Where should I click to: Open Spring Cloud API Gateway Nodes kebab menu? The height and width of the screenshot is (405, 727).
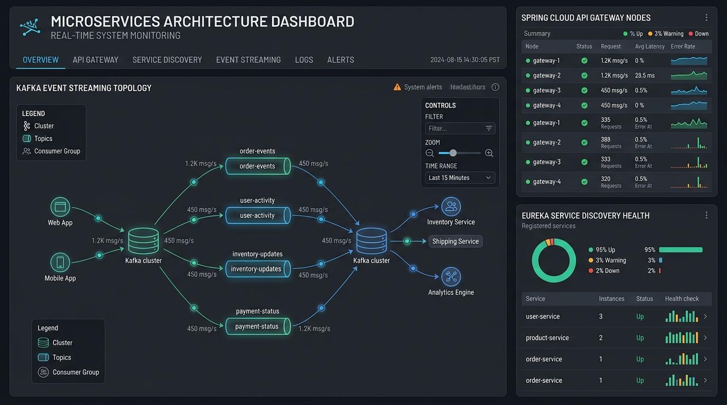[706, 17]
